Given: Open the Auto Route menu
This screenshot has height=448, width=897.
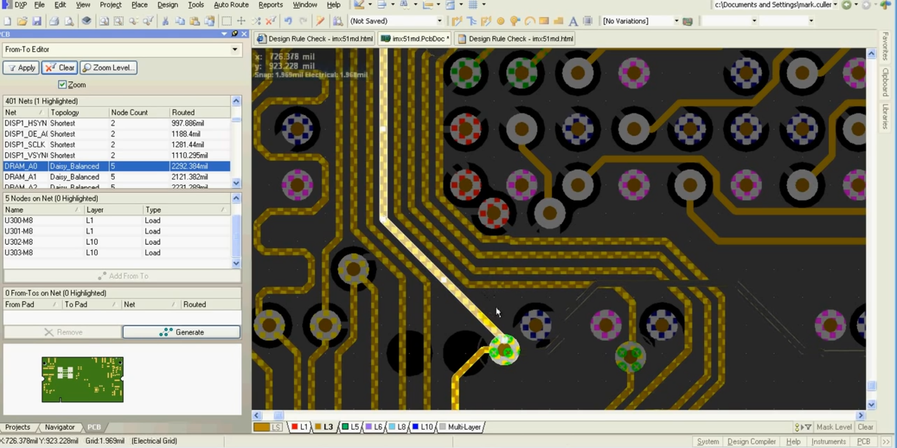Looking at the screenshot, I should click(231, 5).
